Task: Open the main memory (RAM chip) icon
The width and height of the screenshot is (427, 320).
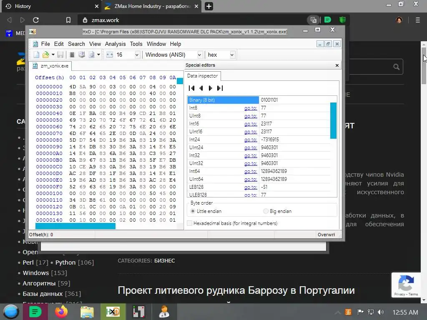Action: (72, 55)
